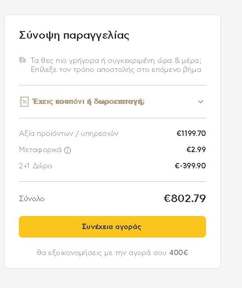
Task: Click the €802.79 total amount
Action: point(185,198)
